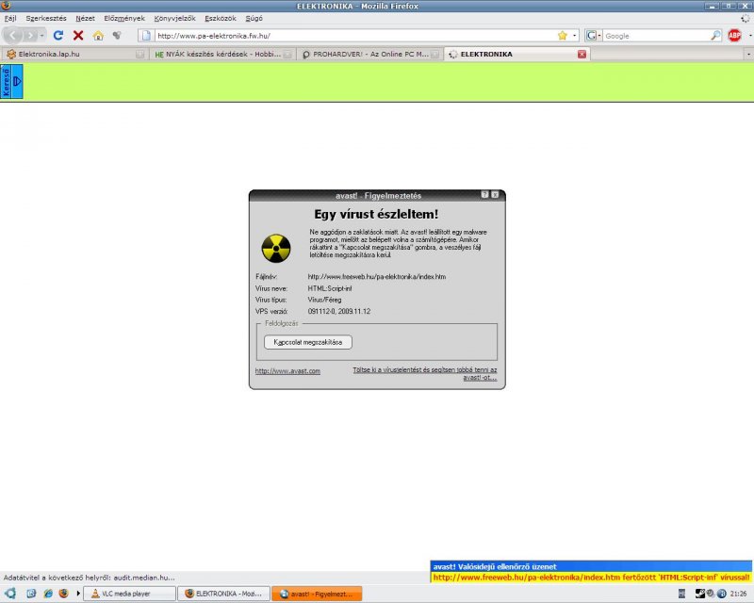Viewport: 754px width, 603px height.
Task: Open the list-all-tabs dropdown arrow
Action: point(748,55)
